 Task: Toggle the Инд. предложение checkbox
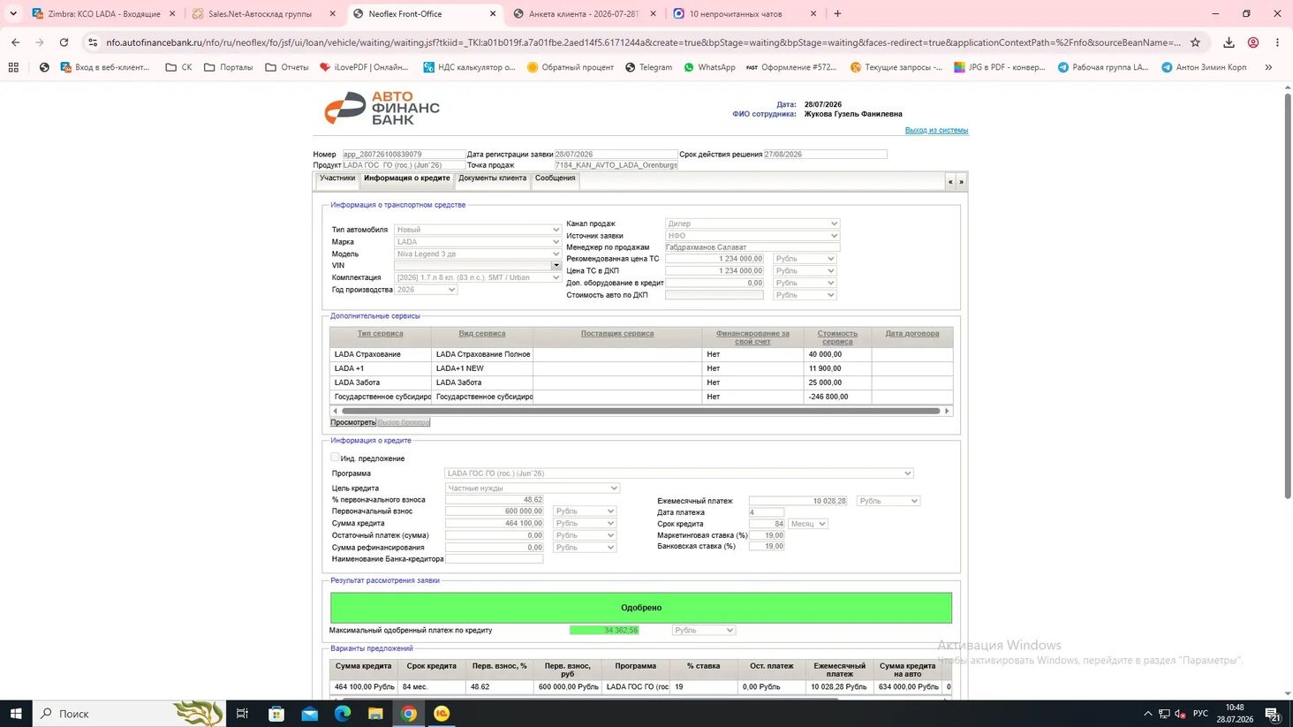coord(335,458)
